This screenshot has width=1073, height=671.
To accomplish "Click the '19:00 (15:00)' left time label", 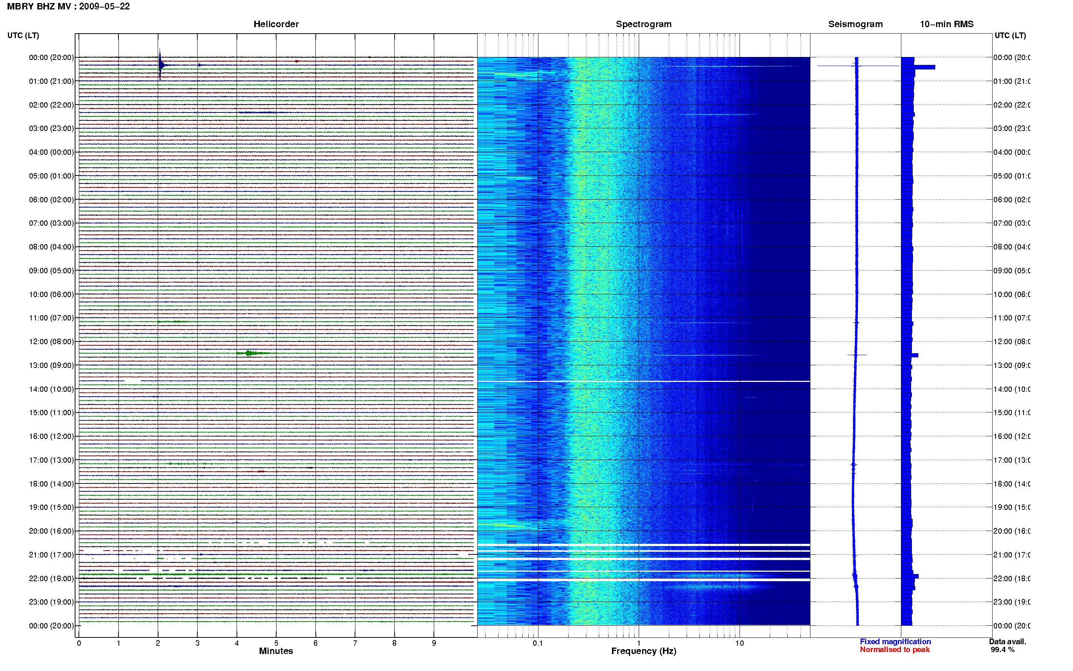I will point(51,507).
